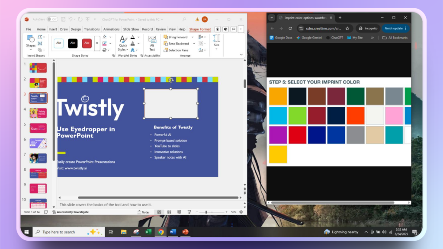443x249 pixels.
Task: Click the Type here to search box
Action: [68, 232]
